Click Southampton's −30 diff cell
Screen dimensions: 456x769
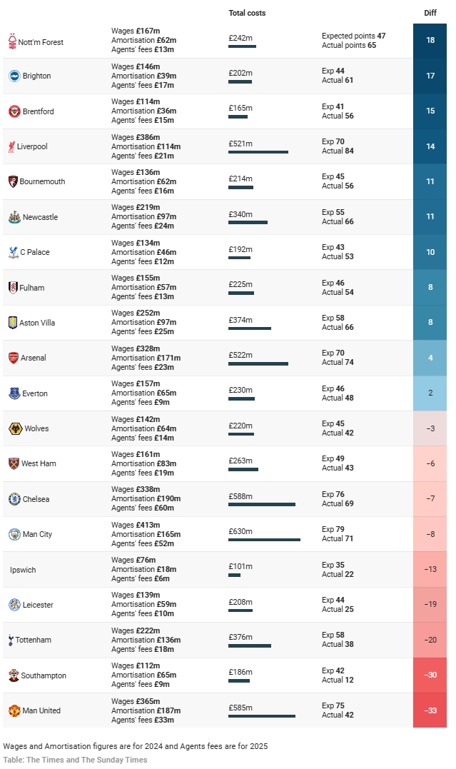click(430, 675)
